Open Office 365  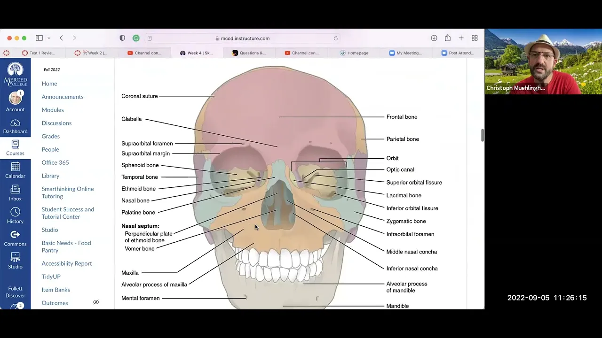(55, 162)
